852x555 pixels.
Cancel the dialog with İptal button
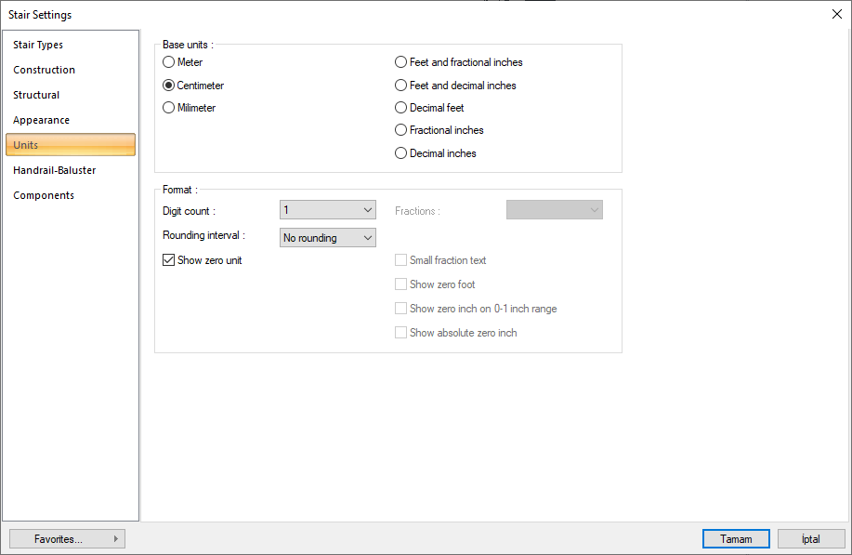(810, 538)
